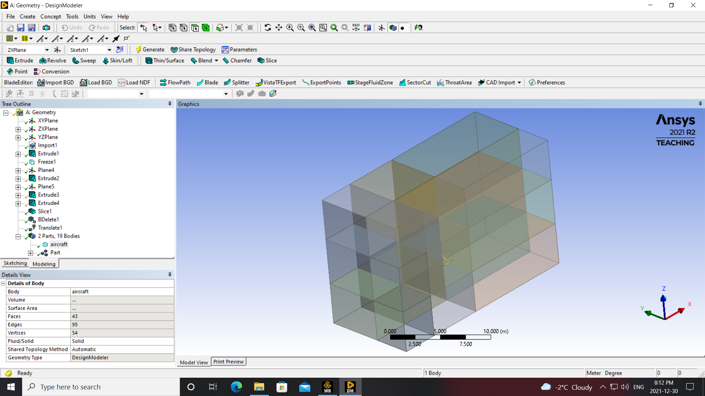Open the Concept menu
This screenshot has width=705, height=396.
click(50, 16)
